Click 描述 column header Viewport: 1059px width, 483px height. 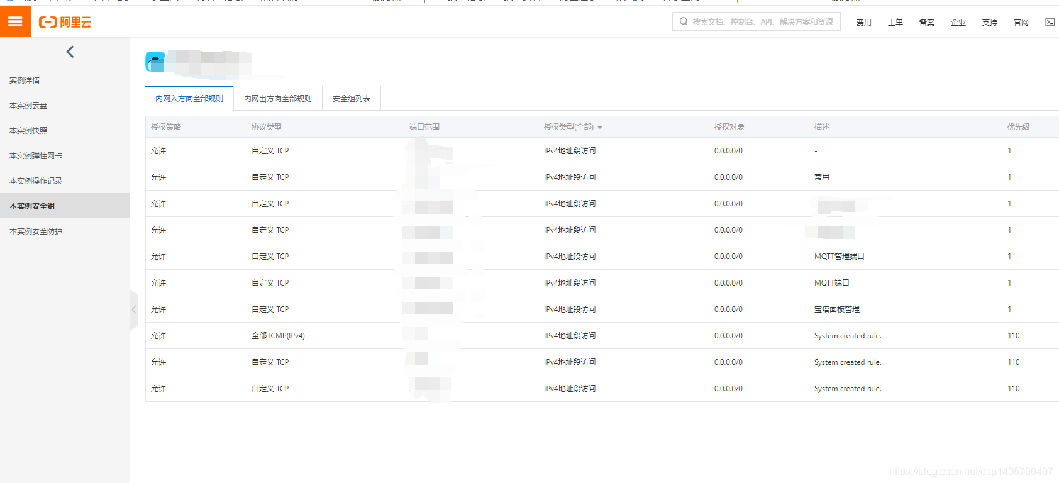pyautogui.click(x=822, y=127)
